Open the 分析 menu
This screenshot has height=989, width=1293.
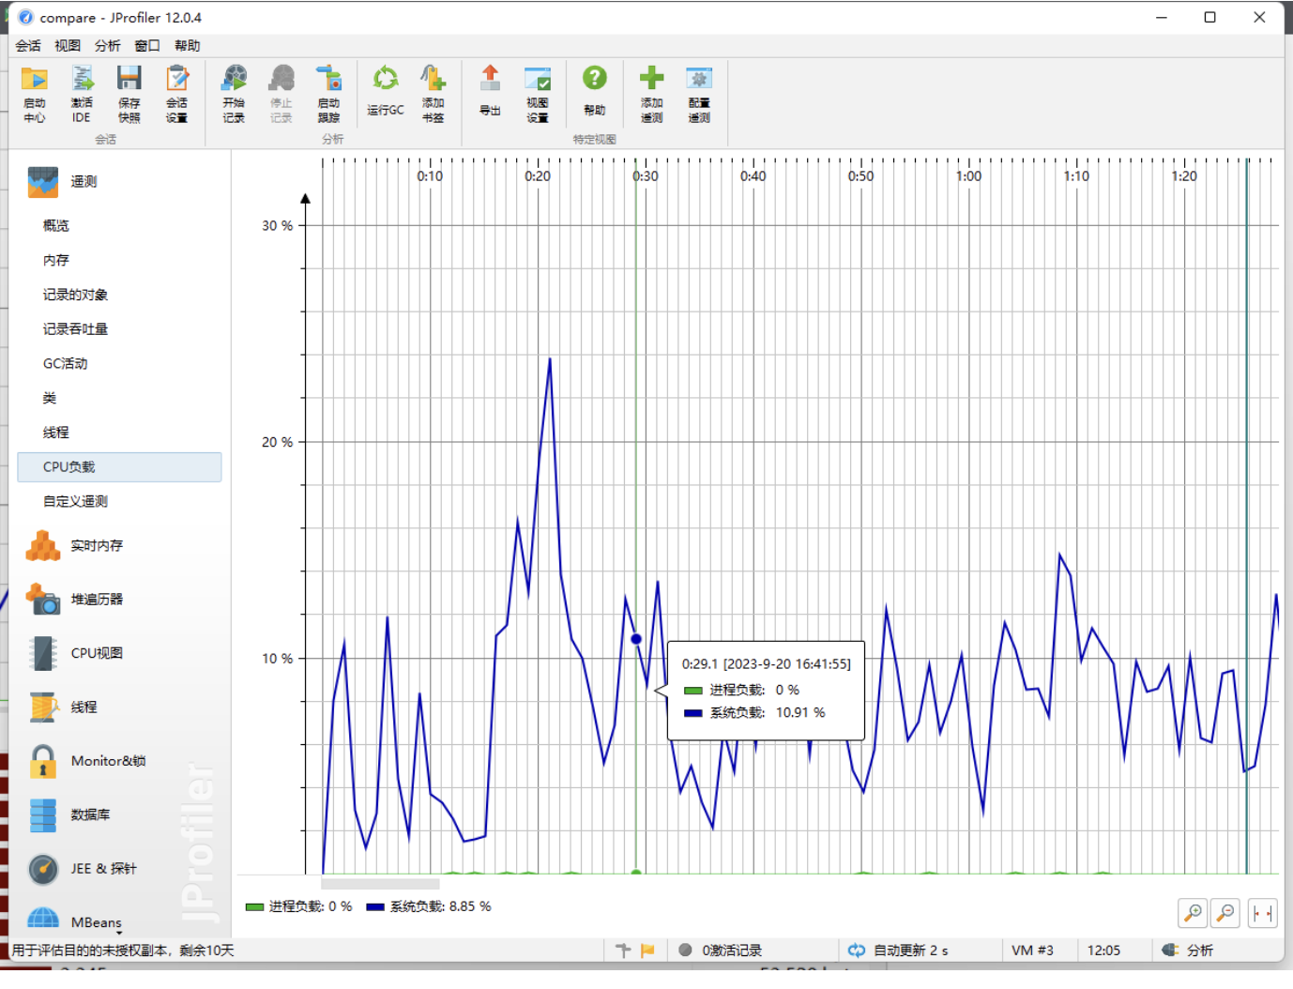(107, 45)
